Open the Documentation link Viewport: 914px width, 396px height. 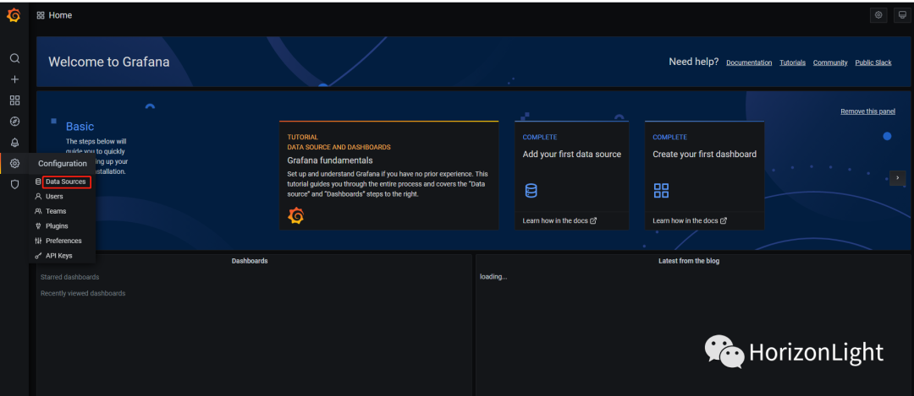coord(749,62)
